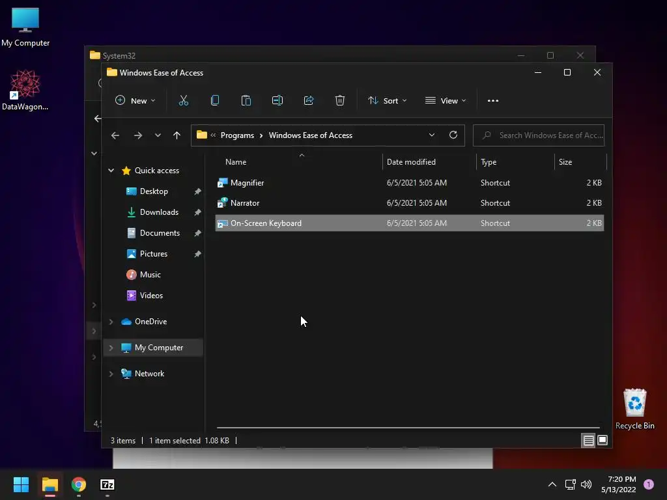The height and width of the screenshot is (500, 667).
Task: Unpin Documents with its pin icon
Action: point(198,233)
